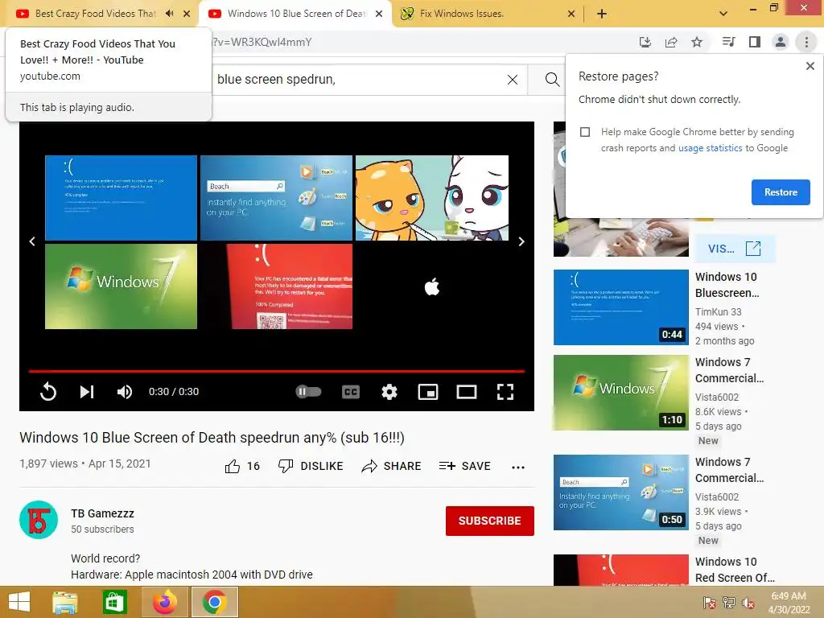Open Microsoft Store from taskbar
Screen dimensions: 824x618
click(114, 602)
